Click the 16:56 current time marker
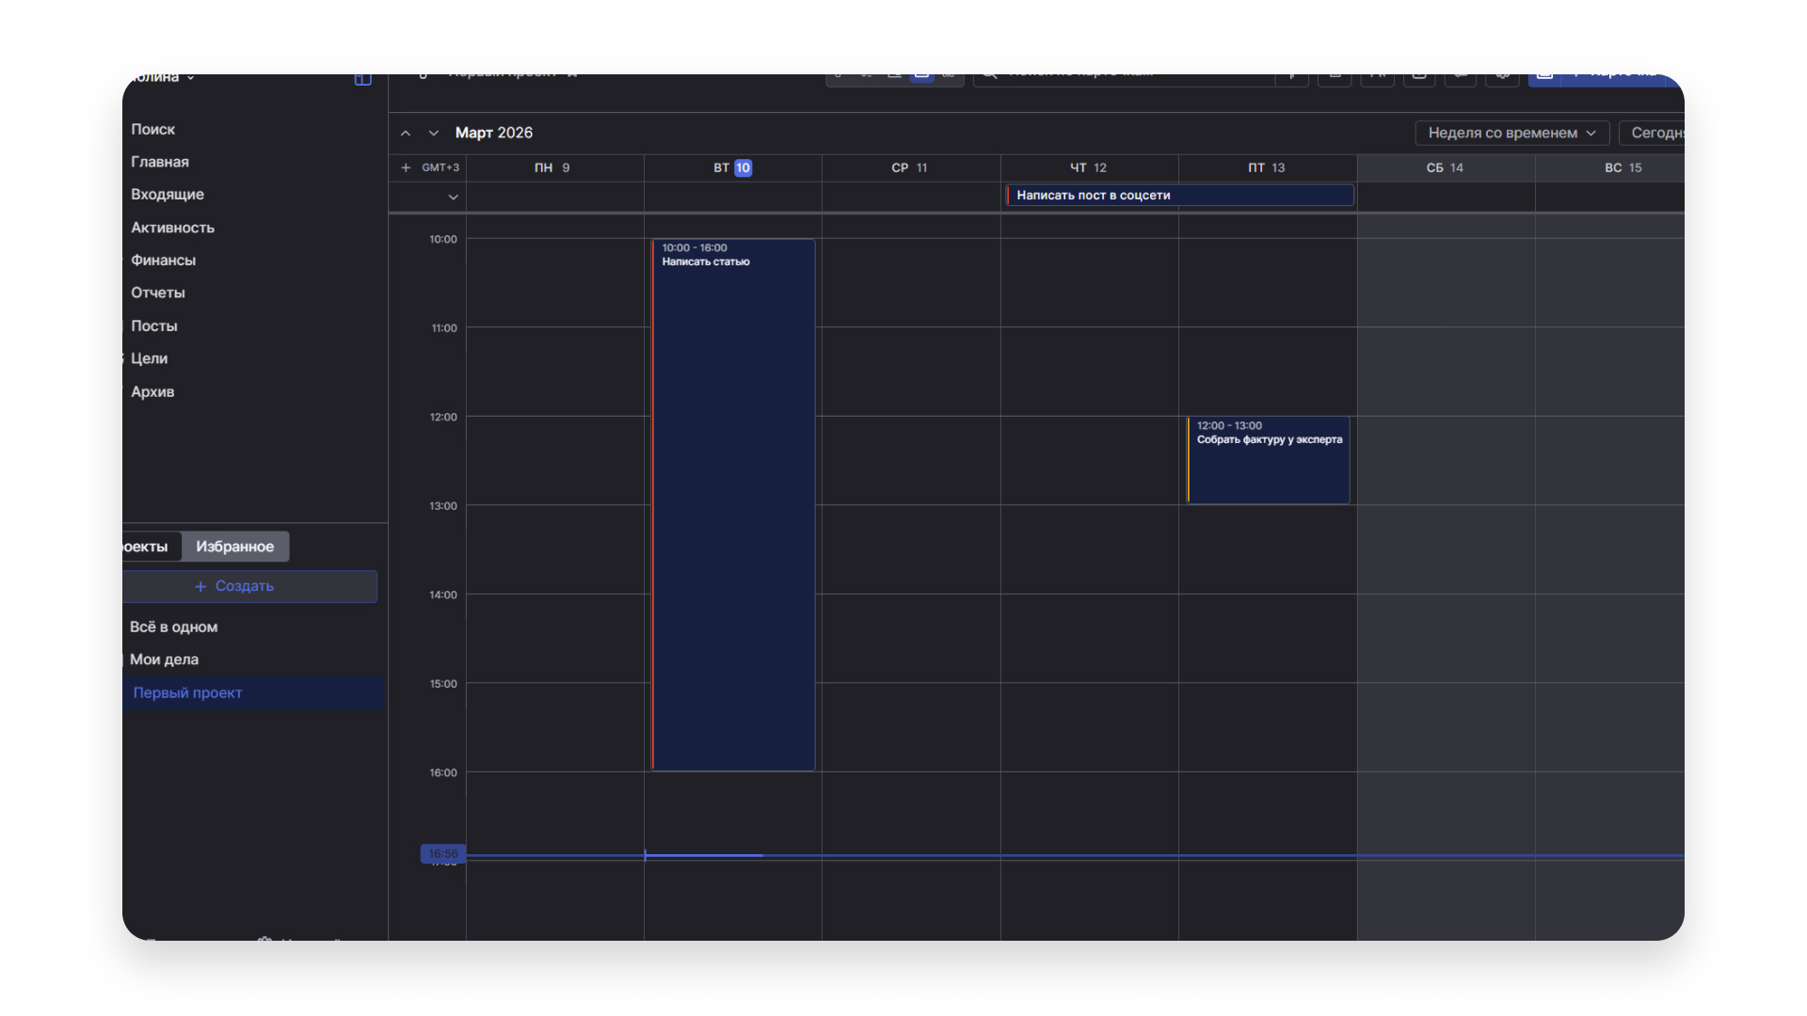This screenshot has width=1807, height=1016. pyautogui.click(x=442, y=853)
